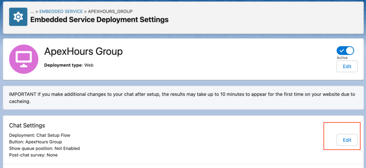Screen dimensions: 366x168
Task: Expand the ellipsis breadcrumb at path start
Action: click(32, 11)
